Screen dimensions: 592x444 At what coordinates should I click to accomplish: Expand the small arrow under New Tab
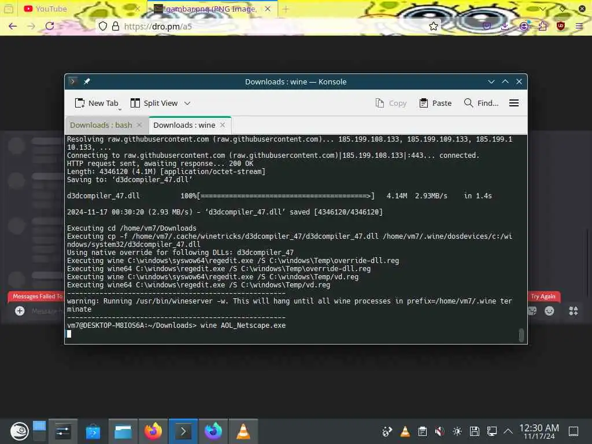click(120, 109)
